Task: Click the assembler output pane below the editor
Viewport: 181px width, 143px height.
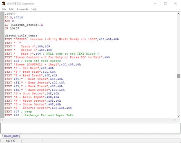Action: pos(90,128)
